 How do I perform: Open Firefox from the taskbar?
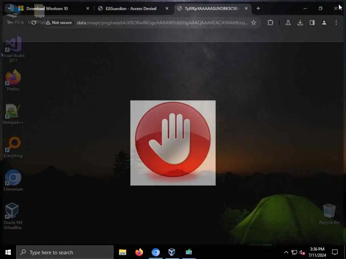coord(139,252)
